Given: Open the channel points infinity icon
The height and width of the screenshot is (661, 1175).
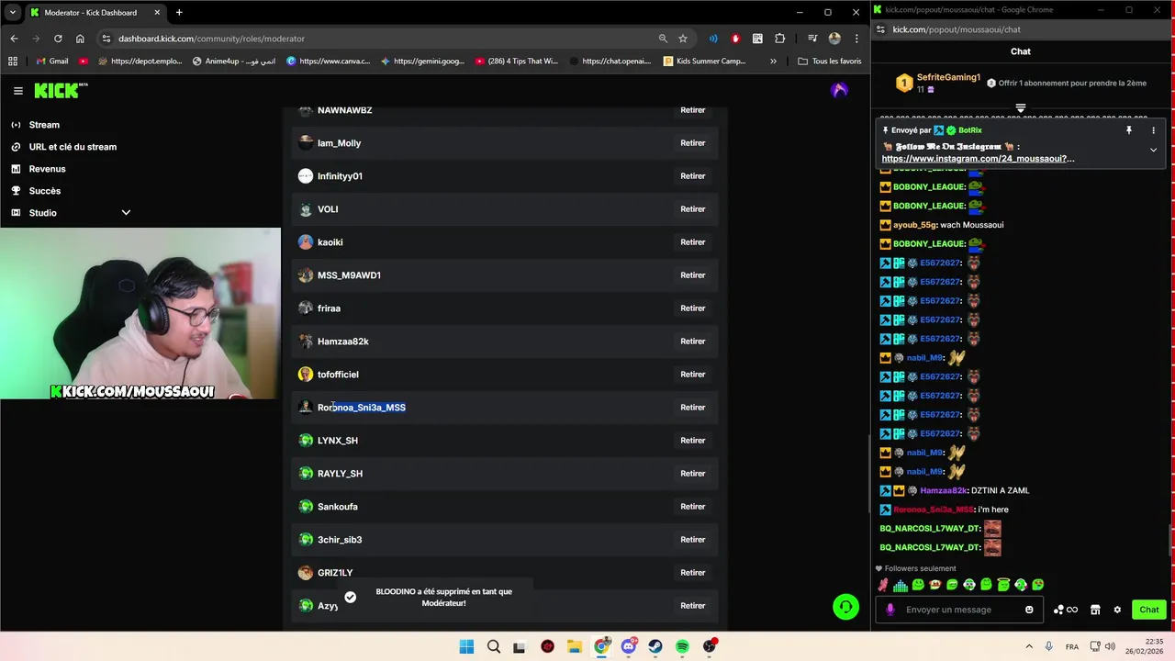Looking at the screenshot, I should [x=1066, y=610].
